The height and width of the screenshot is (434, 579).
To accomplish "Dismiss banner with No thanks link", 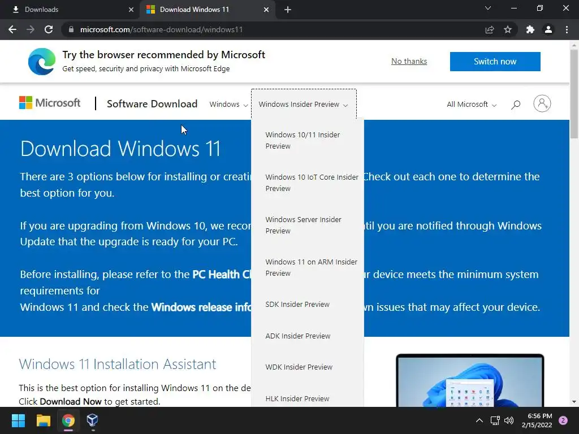I will coord(409,61).
